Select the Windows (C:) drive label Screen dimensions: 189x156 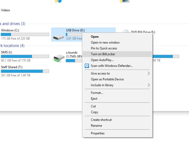point(10,30)
